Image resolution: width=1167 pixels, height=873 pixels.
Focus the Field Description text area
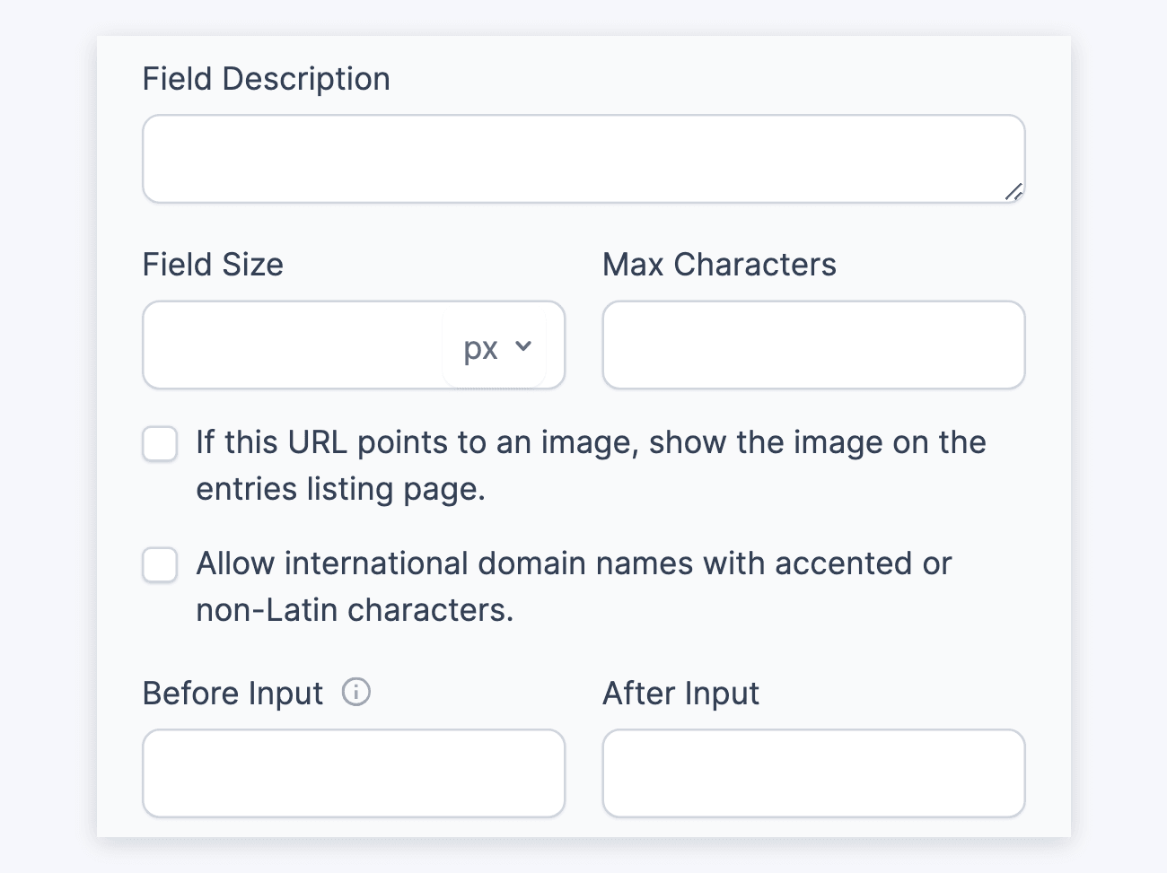(x=583, y=159)
